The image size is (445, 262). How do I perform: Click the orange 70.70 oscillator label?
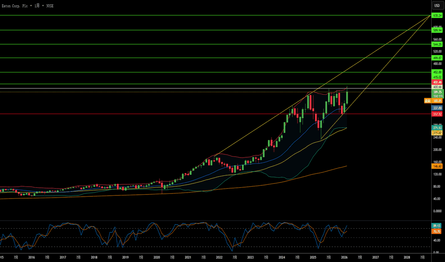pos(437,232)
